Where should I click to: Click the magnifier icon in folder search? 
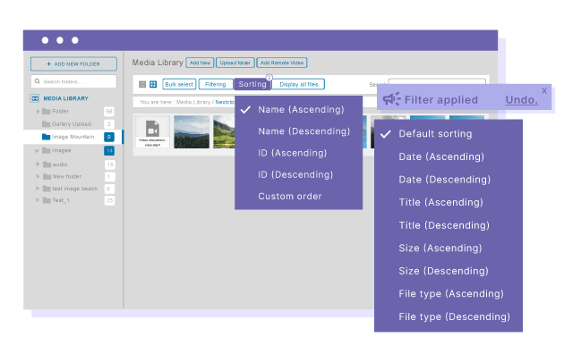tap(37, 81)
